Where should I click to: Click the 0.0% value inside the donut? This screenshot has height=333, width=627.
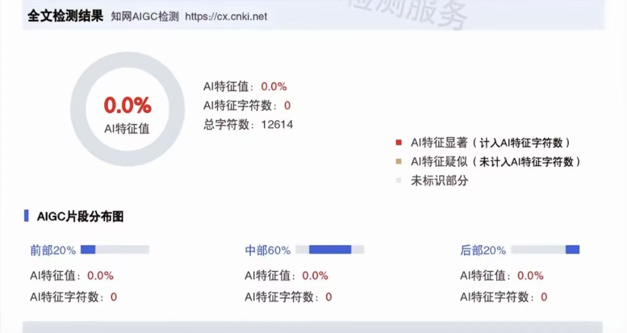point(127,106)
